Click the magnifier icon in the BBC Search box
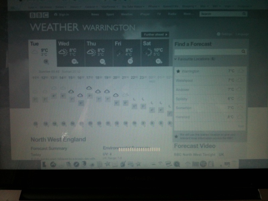The height and width of the screenshot is (201, 268). [244, 14]
